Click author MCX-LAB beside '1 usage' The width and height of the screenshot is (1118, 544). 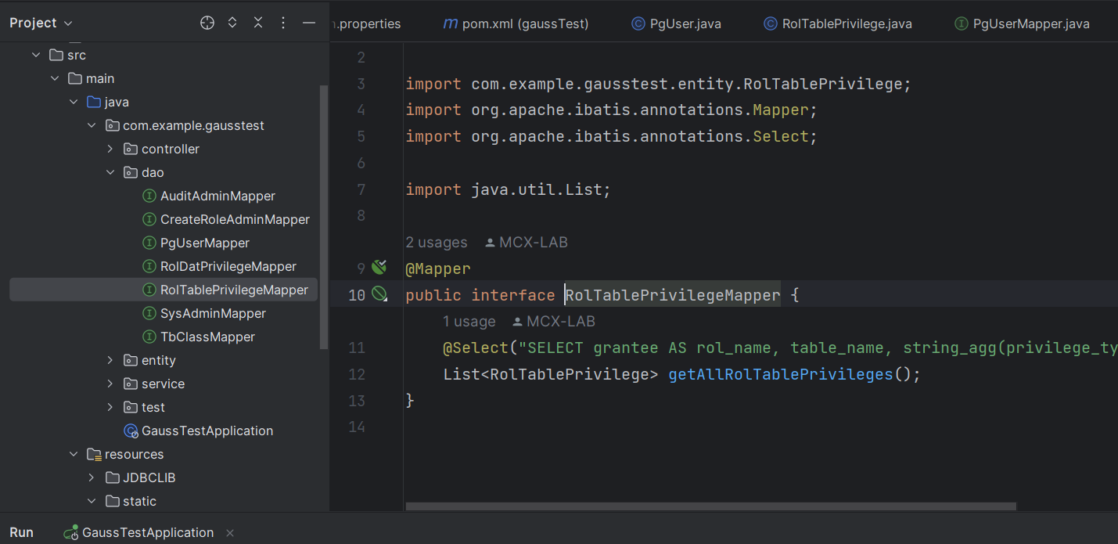pos(554,321)
